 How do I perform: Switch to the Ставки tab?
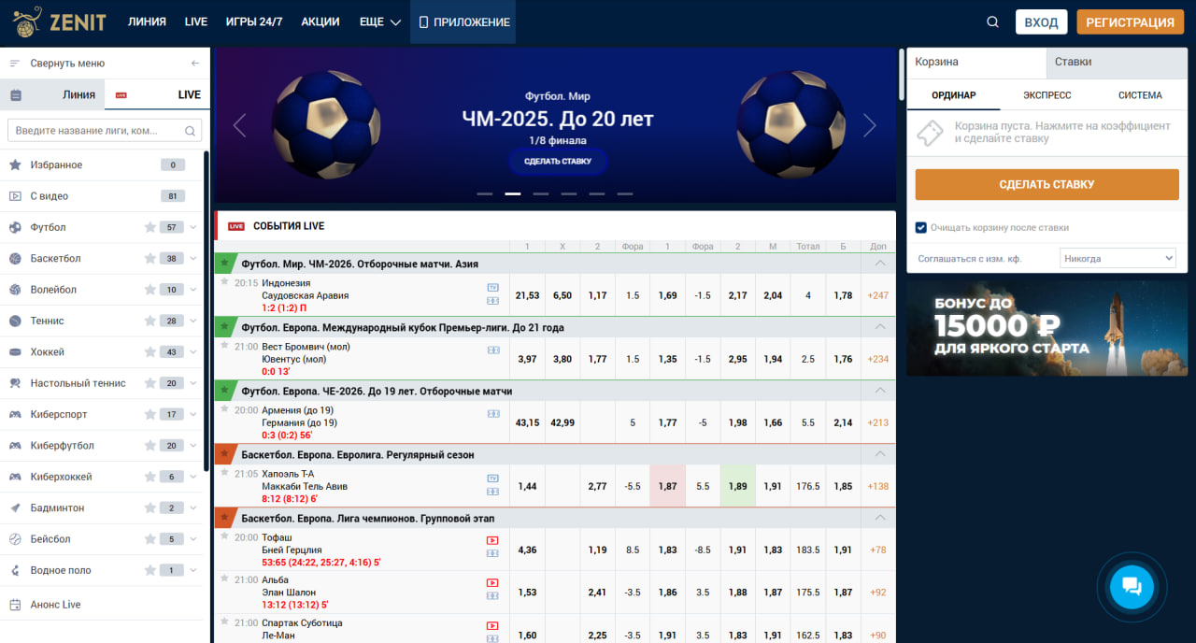tap(1117, 62)
